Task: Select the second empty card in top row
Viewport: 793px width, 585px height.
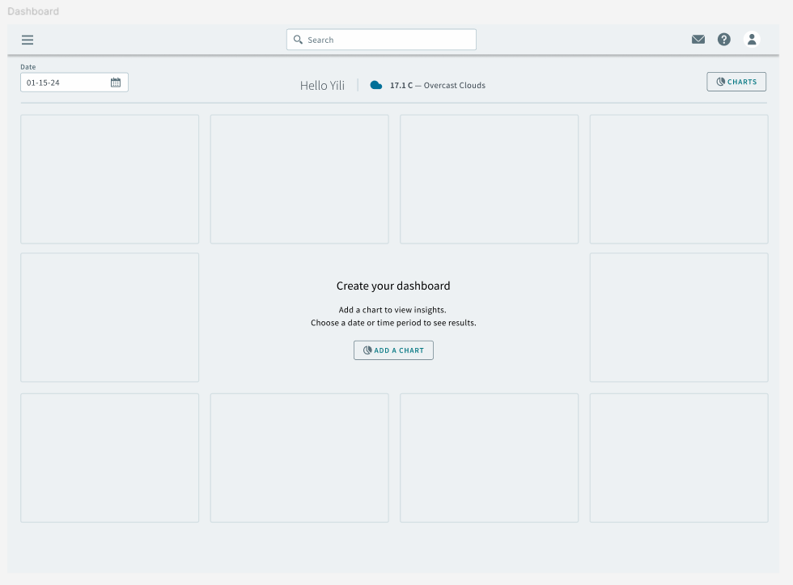Action: point(299,179)
